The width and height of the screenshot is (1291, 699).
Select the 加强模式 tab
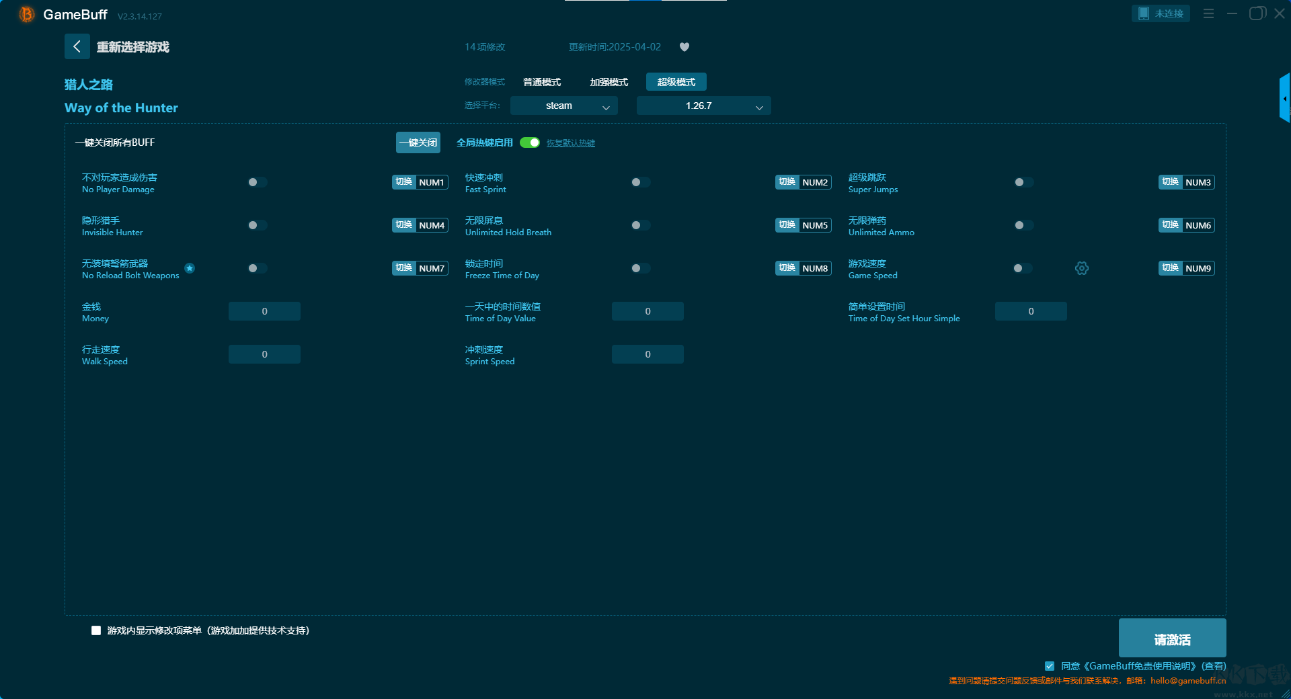(609, 82)
